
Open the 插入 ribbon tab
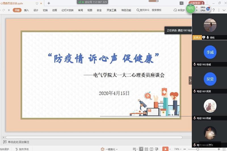(x=26, y=10)
